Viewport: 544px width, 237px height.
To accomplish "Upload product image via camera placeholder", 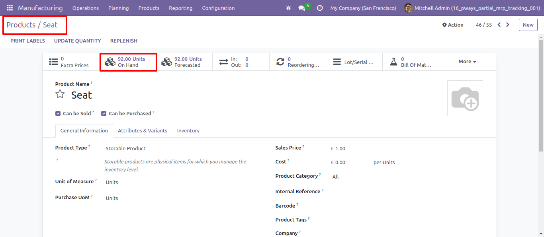I will (x=465, y=98).
